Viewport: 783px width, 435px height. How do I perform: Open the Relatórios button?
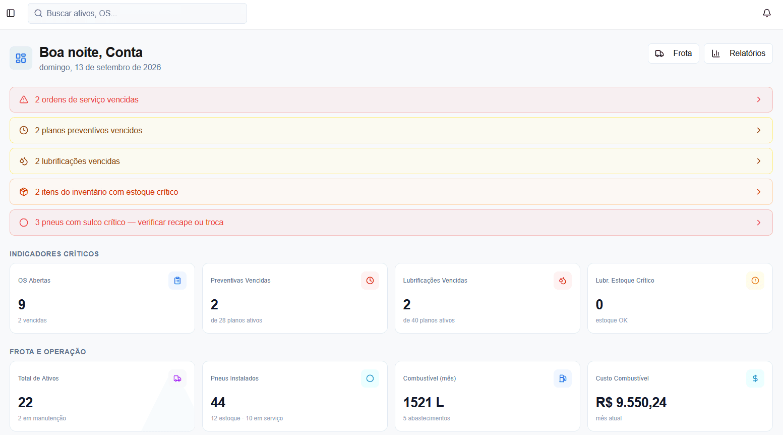click(x=738, y=53)
